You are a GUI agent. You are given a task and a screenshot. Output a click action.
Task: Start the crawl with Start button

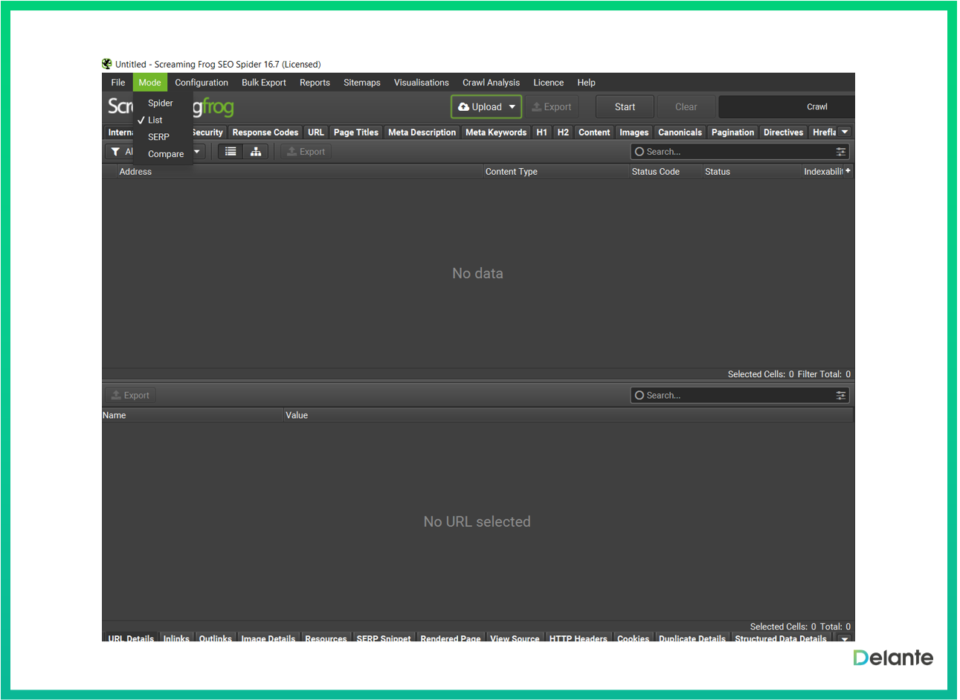(625, 107)
